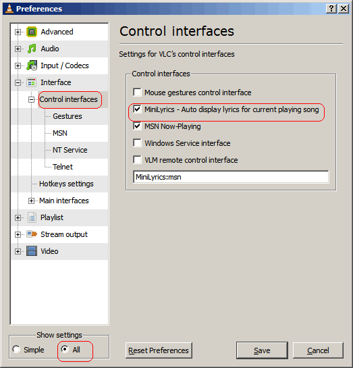Click the title bar help question mark
Viewport: 353px width, 368px height.
coord(331,9)
